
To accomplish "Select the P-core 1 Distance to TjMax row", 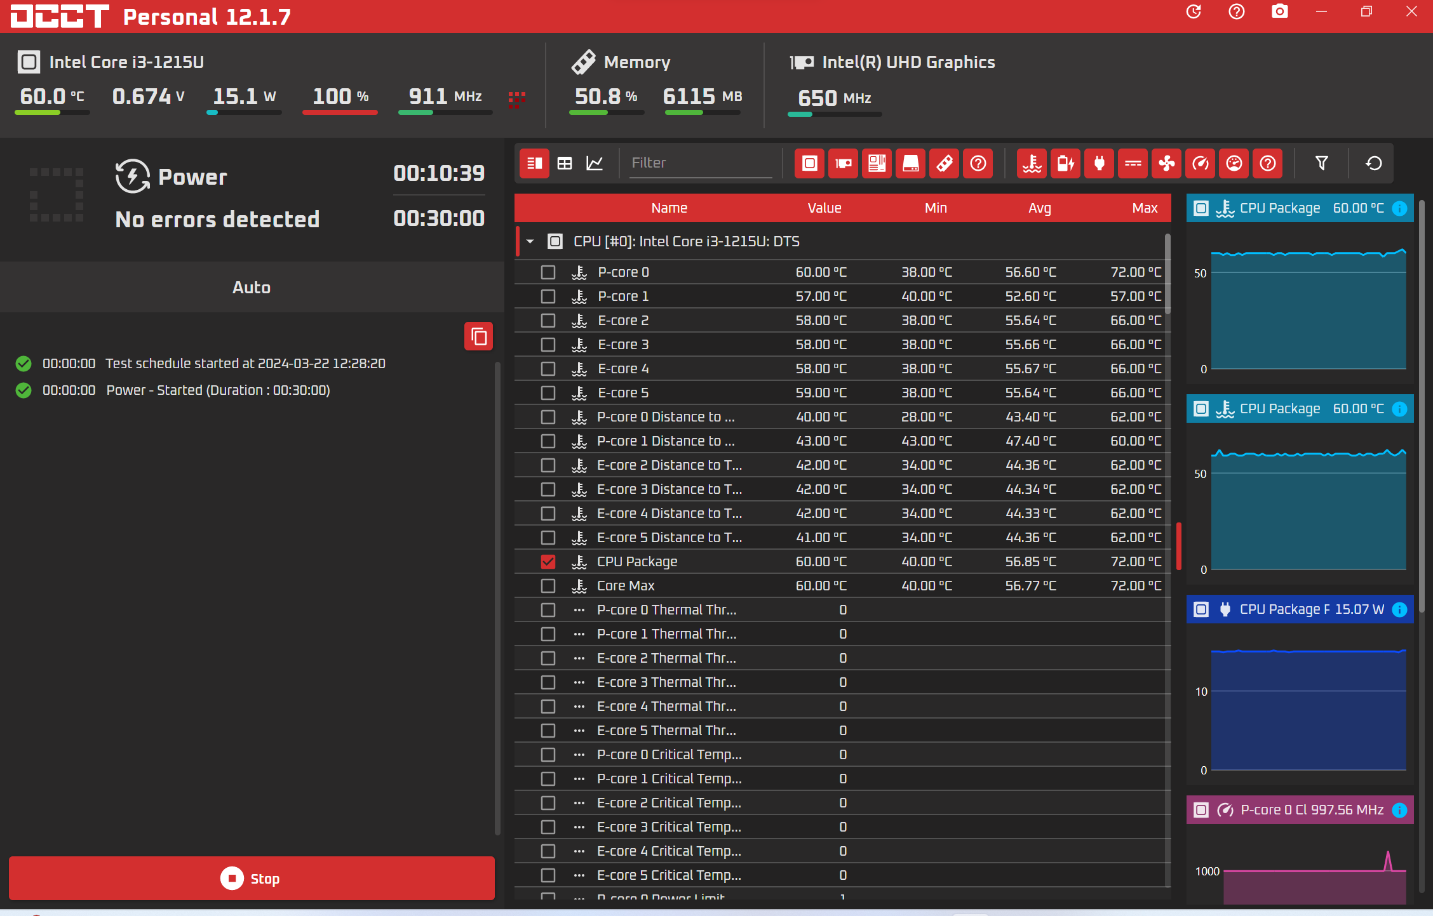I will click(842, 441).
